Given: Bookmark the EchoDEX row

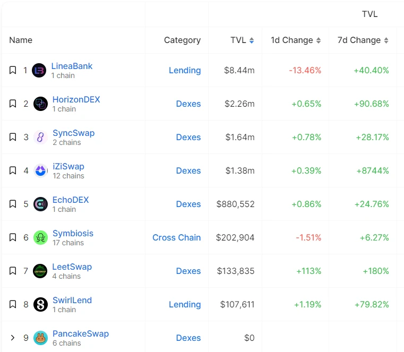Looking at the screenshot, I should [x=13, y=204].
